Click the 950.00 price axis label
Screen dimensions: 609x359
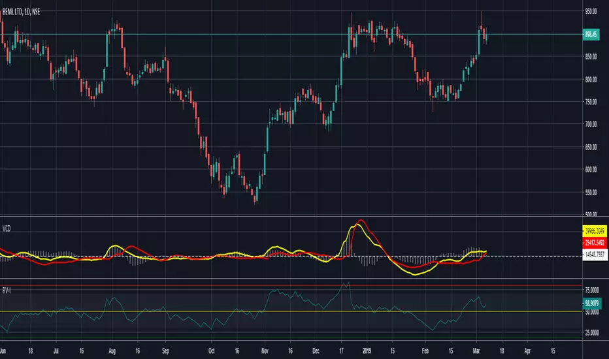point(591,12)
